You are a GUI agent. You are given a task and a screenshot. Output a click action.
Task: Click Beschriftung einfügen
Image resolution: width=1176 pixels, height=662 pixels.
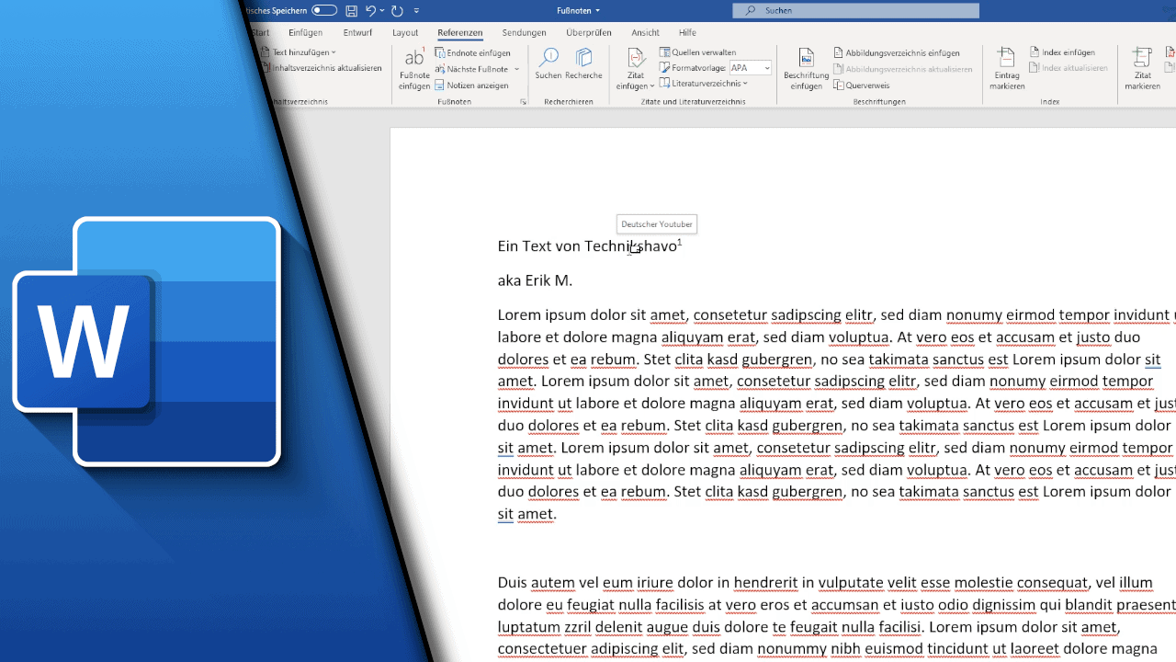point(806,67)
